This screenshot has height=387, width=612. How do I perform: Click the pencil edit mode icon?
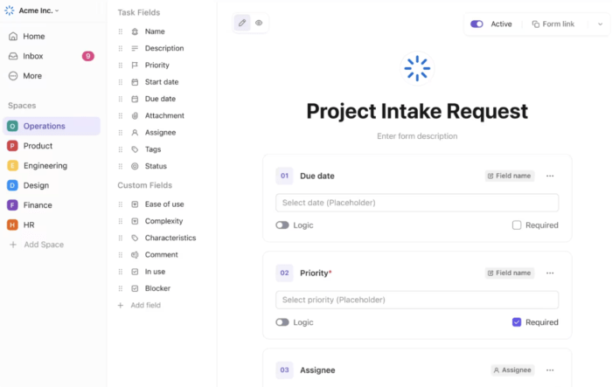(242, 24)
